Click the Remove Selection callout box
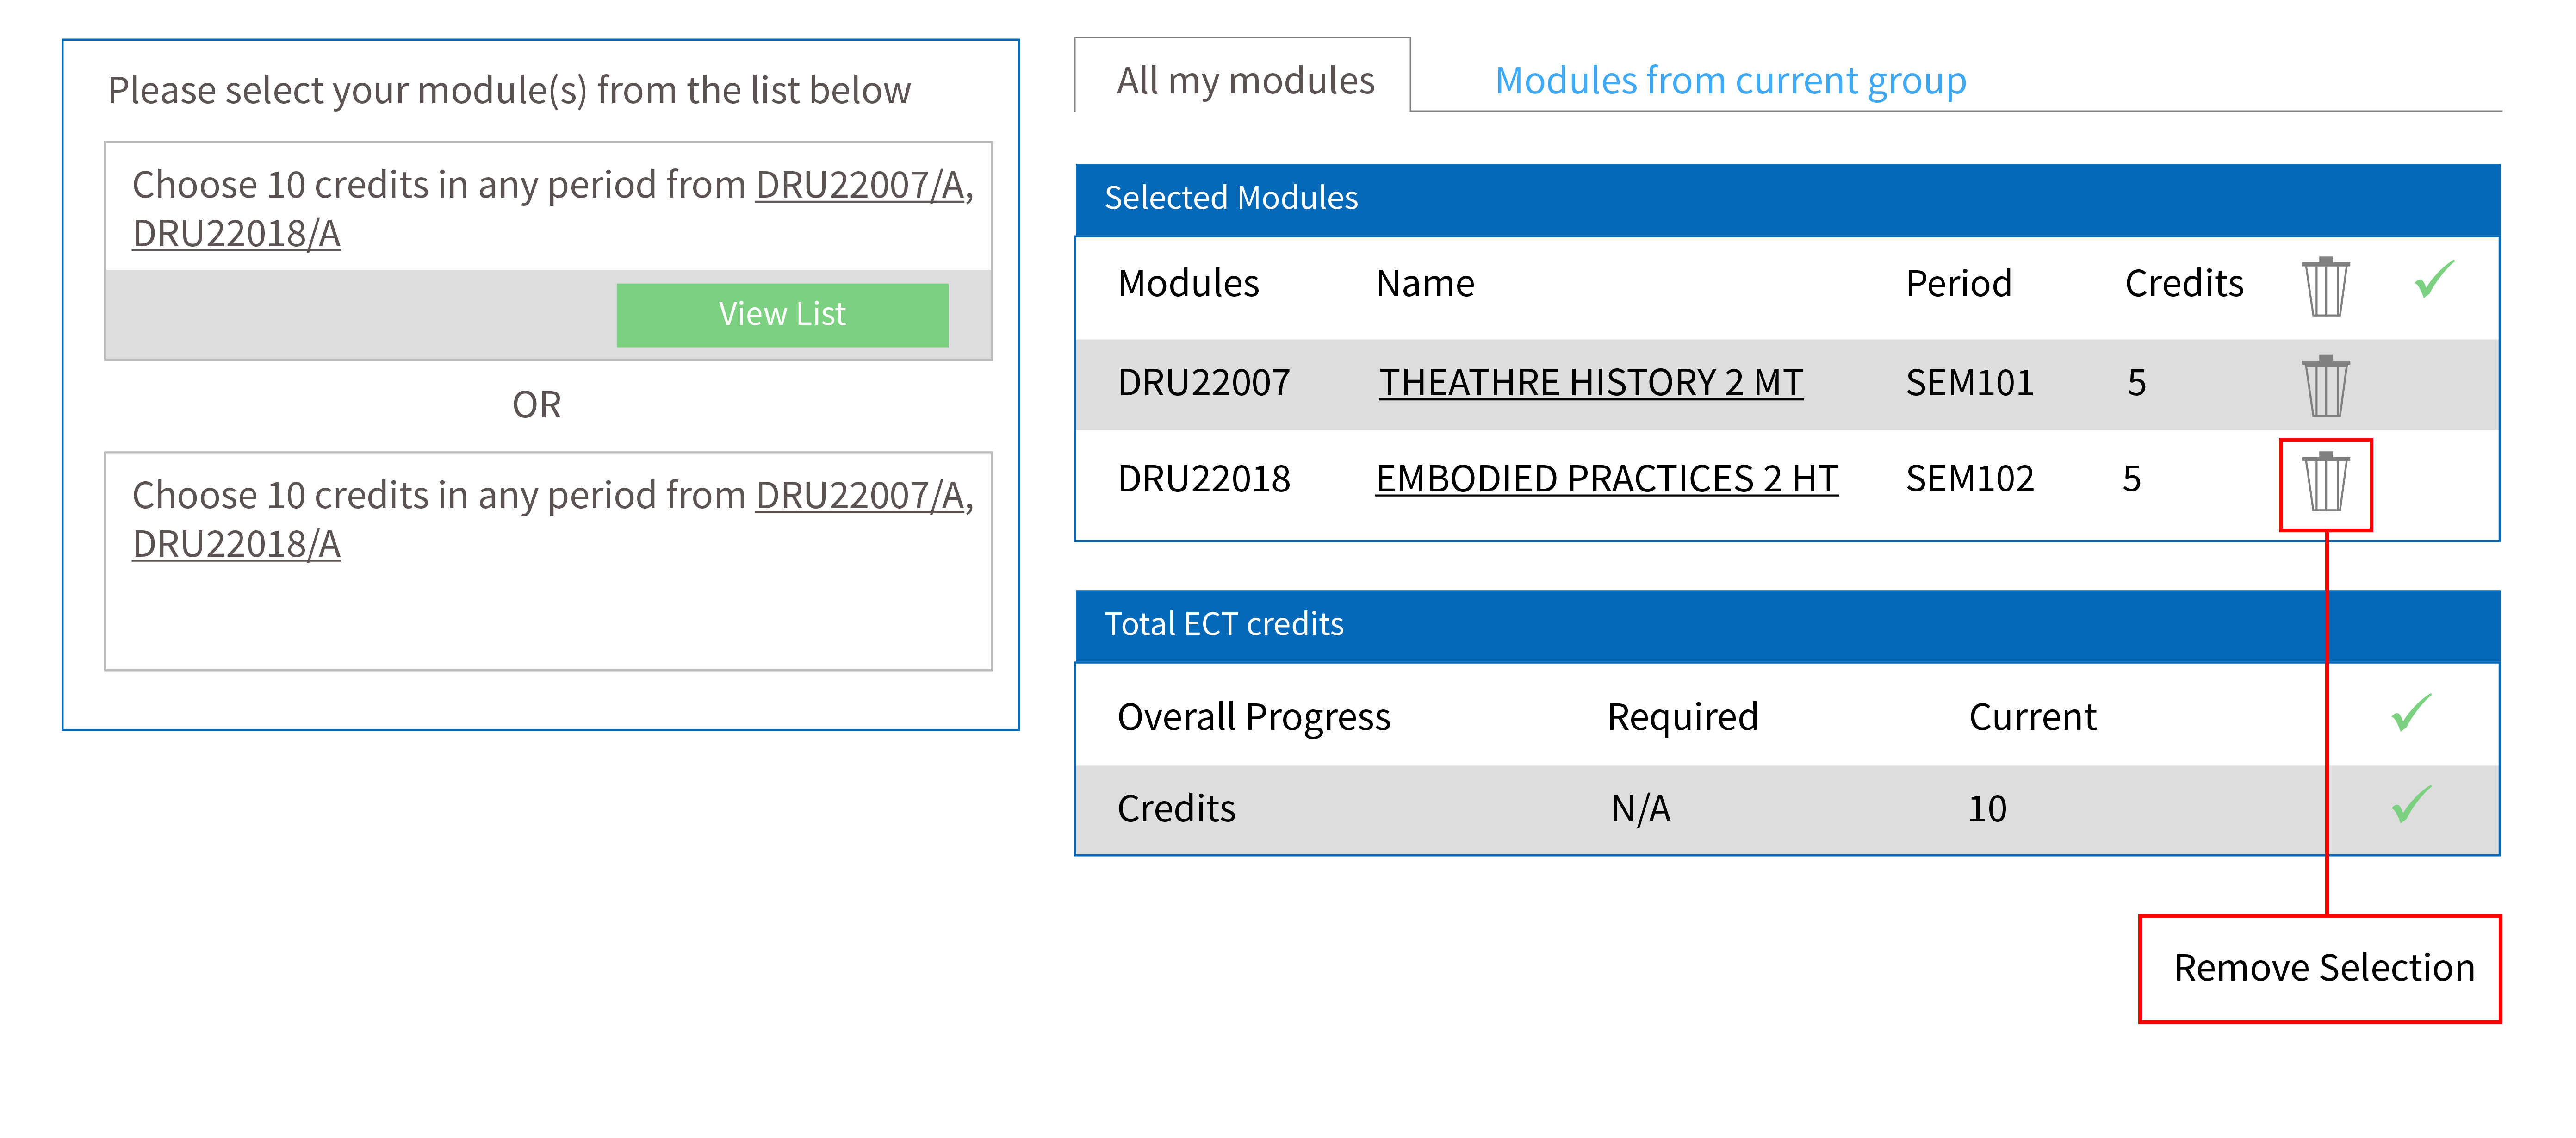Image resolution: width=2576 pixels, height=1138 pixels. point(2319,968)
